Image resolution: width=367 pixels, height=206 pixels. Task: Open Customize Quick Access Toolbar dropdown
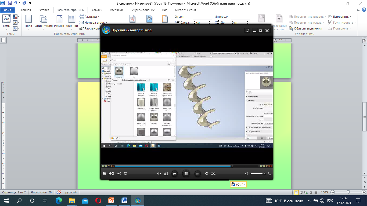coord(30,3)
